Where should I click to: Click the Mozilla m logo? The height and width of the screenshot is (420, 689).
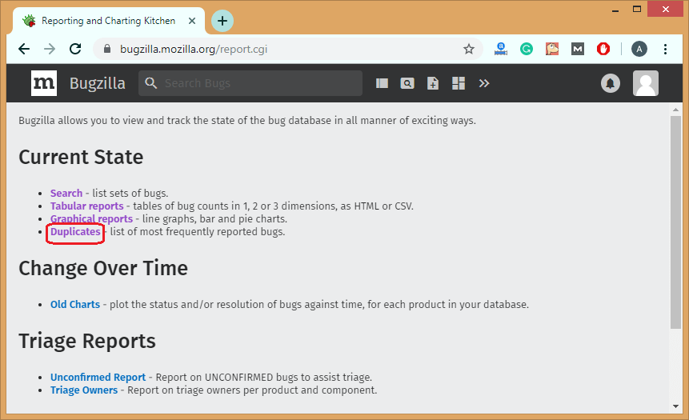pos(44,83)
